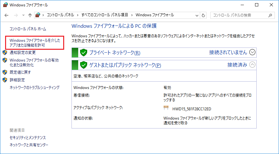Image resolution: width=279 pixels, height=154 pixels.
Task: Click the back navigation arrow
Action: tap(7, 15)
